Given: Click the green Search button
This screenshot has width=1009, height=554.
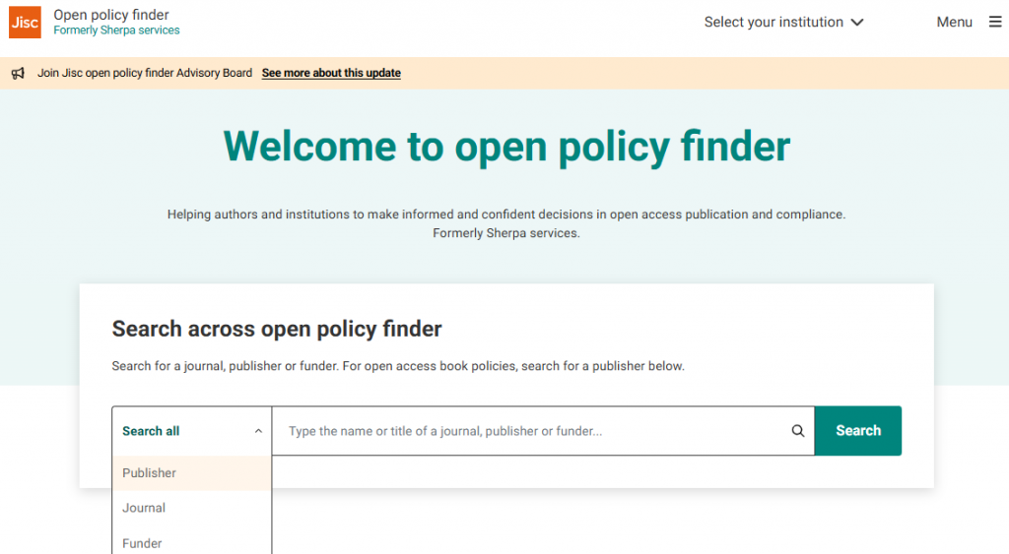Looking at the screenshot, I should coord(858,431).
